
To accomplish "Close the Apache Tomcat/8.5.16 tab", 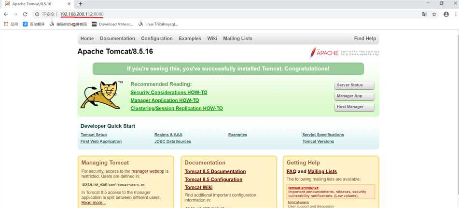I will pos(69,4).
